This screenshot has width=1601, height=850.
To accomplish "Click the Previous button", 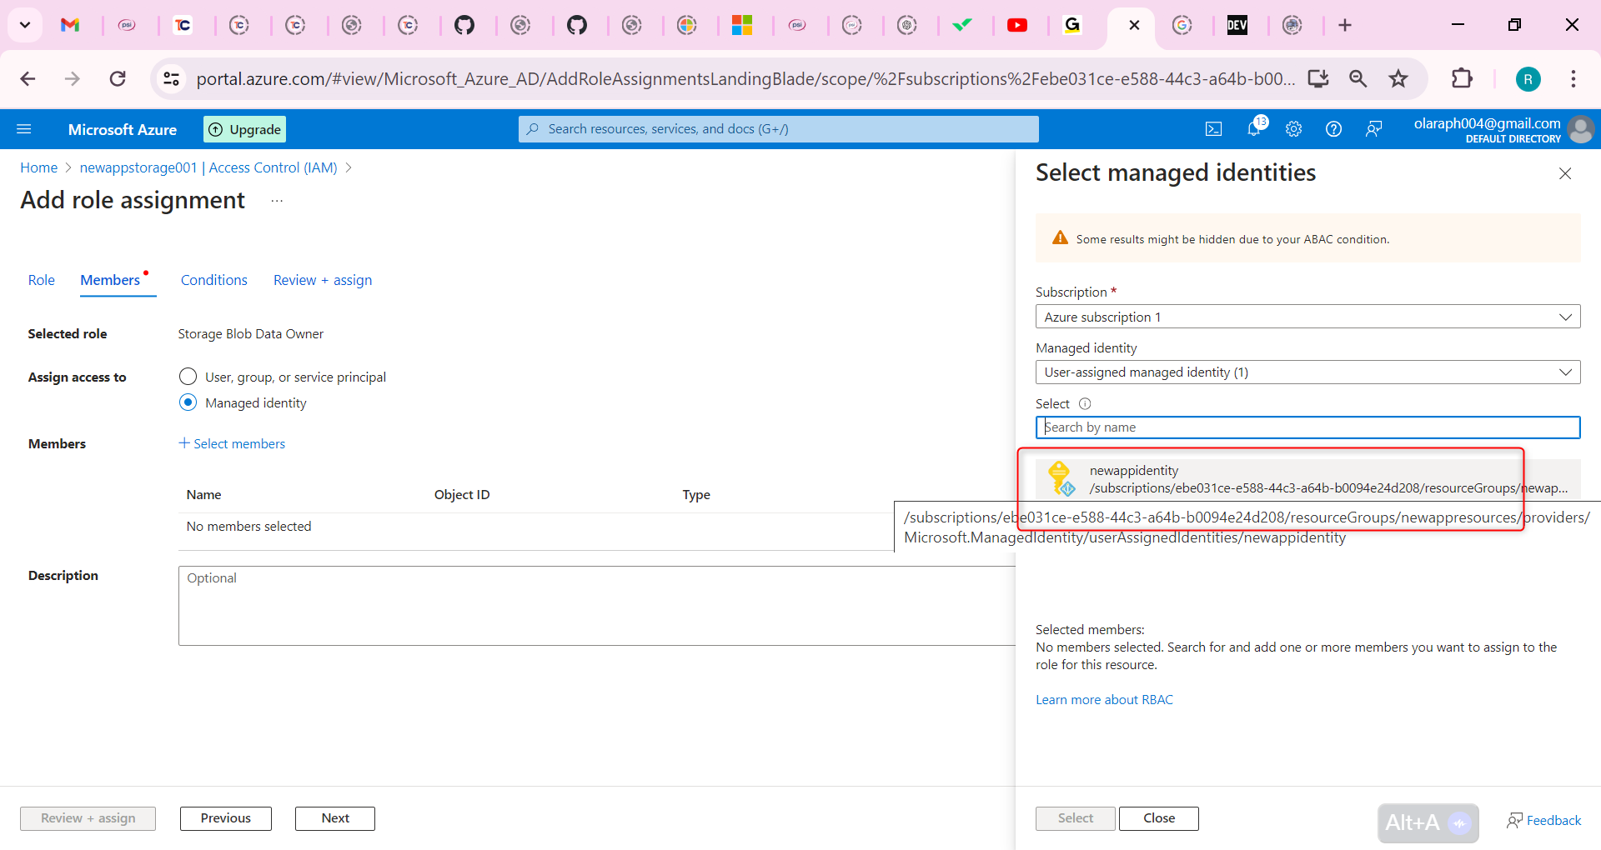I will (226, 818).
